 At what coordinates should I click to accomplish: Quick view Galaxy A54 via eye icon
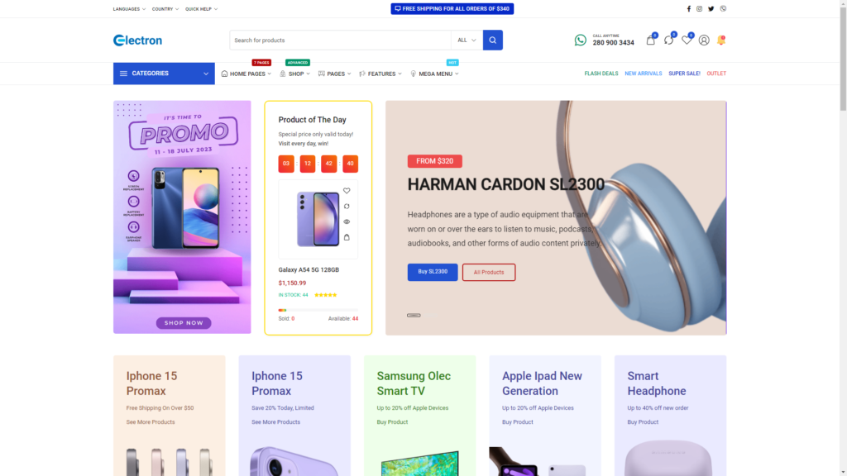click(347, 221)
